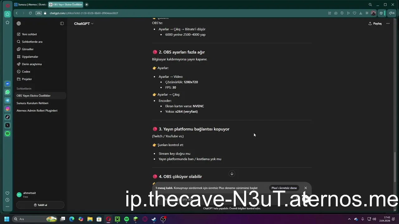
Task: Click the snapshot camera toolbar icon
Action: tap(336, 13)
